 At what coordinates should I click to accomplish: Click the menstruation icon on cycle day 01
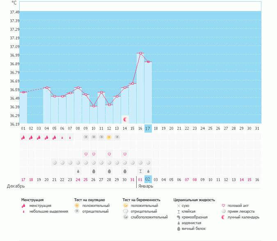[x=23, y=137]
